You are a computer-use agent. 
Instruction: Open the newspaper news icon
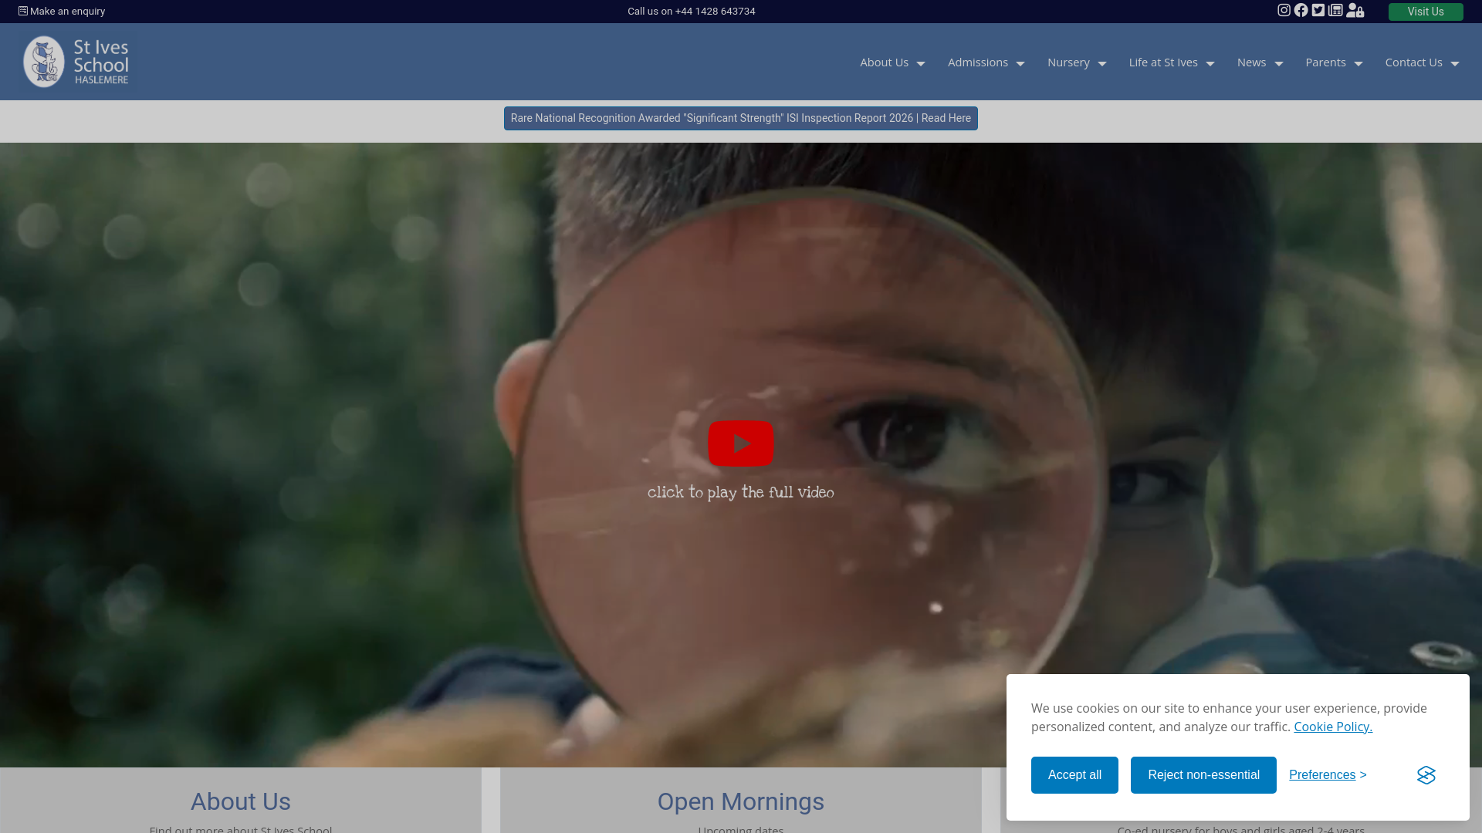tap(1335, 11)
